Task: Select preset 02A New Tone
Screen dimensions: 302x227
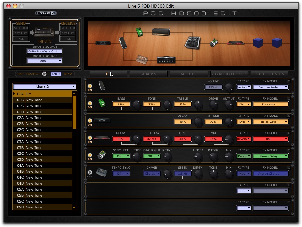Action: click(31, 117)
